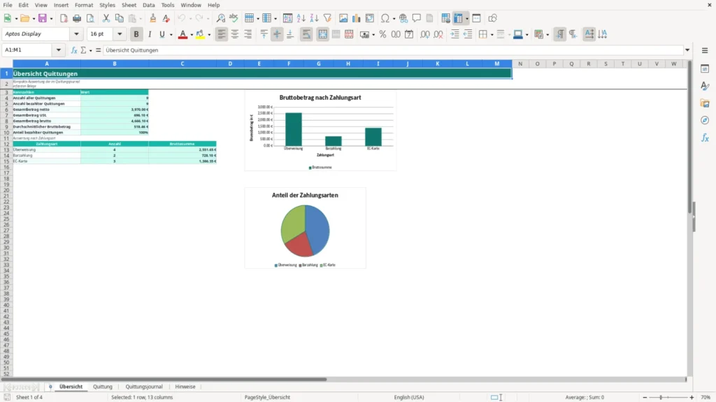Click the Copy icon
Viewport: 716px width, 402px height.
[x=119, y=18]
